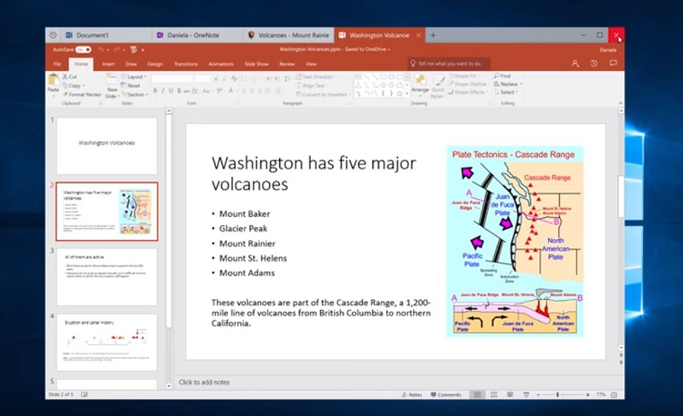Expand the Copy dropdown arrow
Viewport: 683px width, 416px height.
tap(84, 85)
